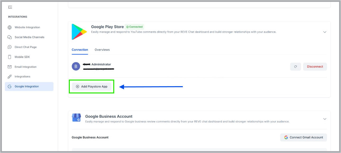This screenshot has width=341, height=153.
Task: Click the Mobile SDK phone icon
Action: click(x=10, y=57)
